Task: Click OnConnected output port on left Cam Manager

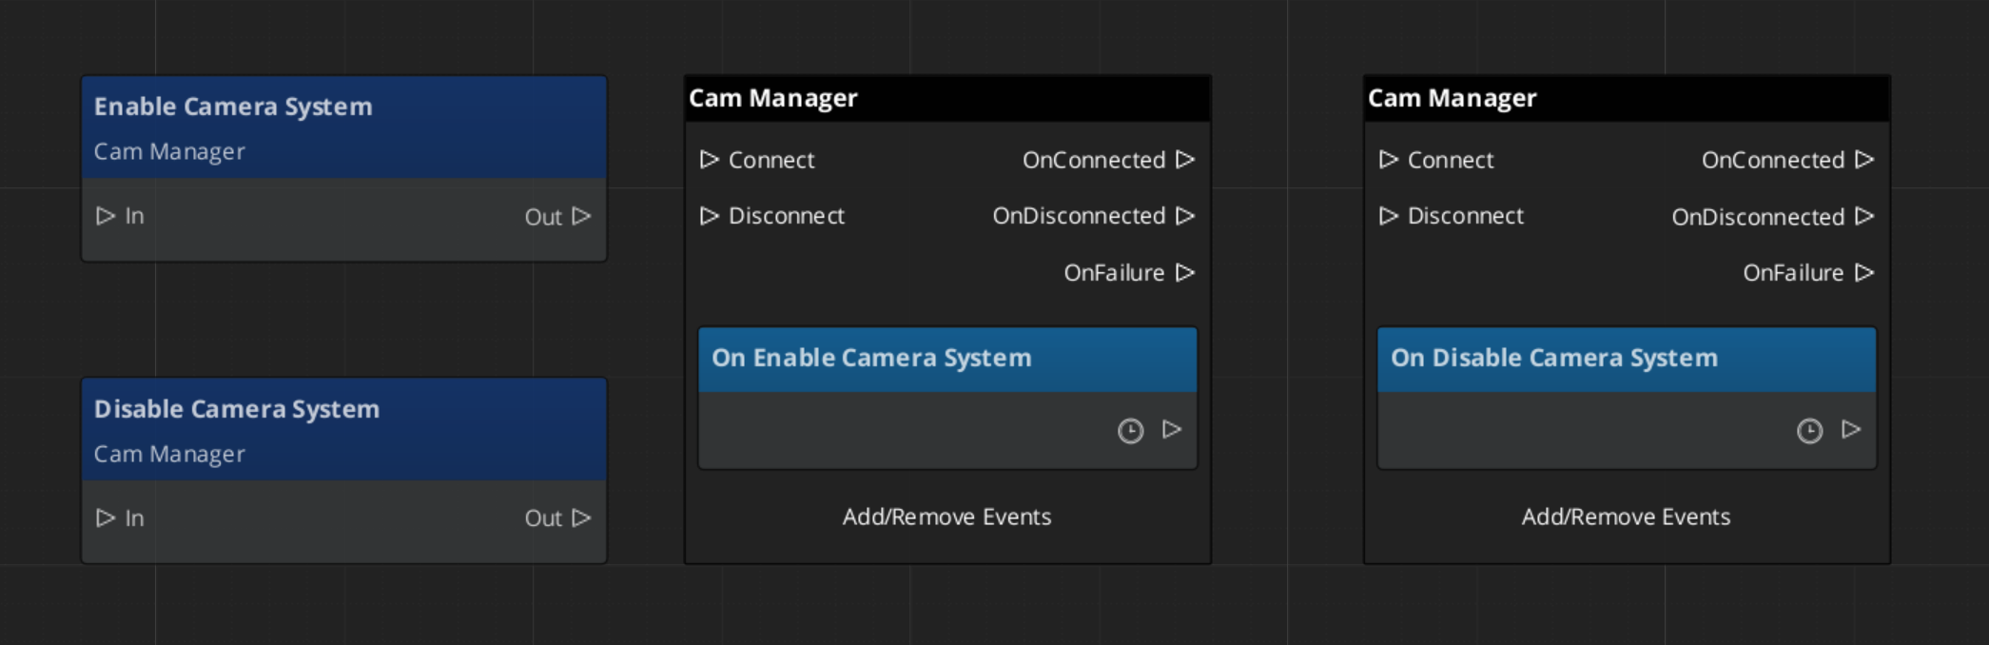Action: [1185, 160]
